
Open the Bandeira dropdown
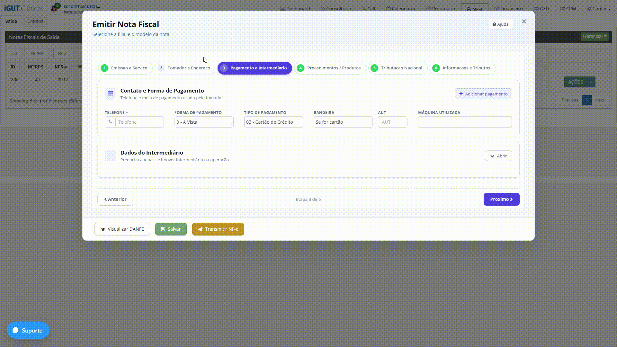point(343,122)
